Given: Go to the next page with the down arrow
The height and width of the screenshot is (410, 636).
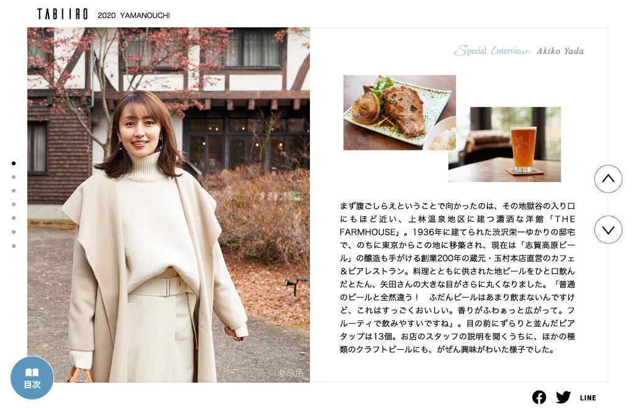Looking at the screenshot, I should (x=608, y=229).
